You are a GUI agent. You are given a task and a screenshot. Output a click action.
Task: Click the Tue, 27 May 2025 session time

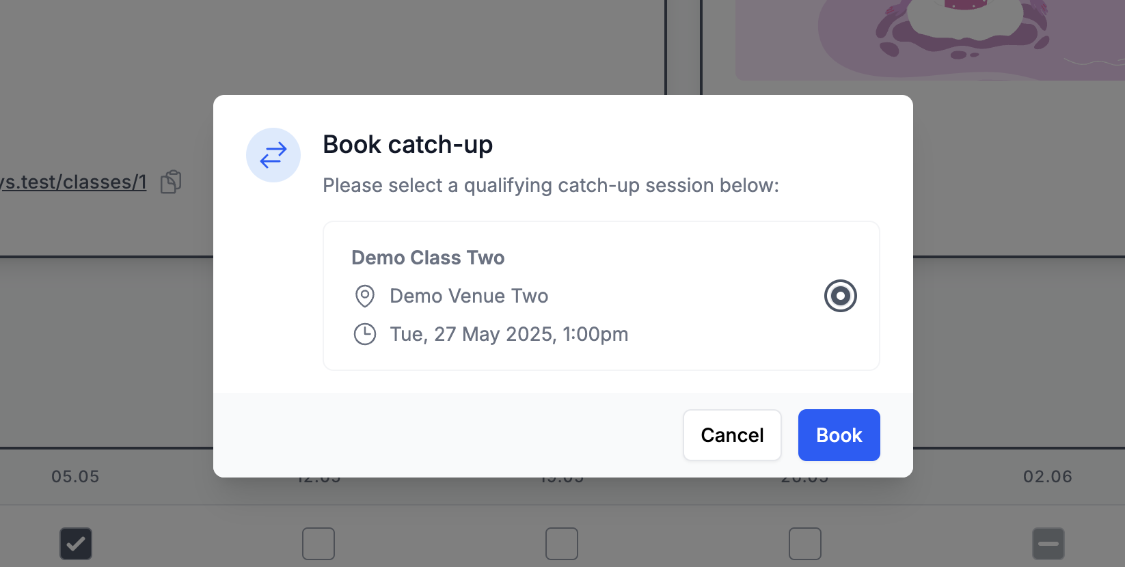(509, 334)
